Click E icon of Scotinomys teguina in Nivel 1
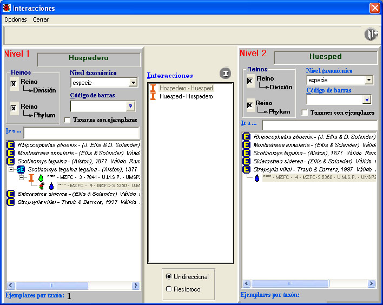This screenshot has height=305, width=383. click(x=10, y=161)
